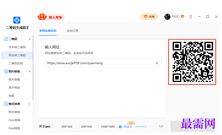Switch to the 生成记录 tab
Image resolution: width=222 pixels, height=135 pixels.
point(73,31)
